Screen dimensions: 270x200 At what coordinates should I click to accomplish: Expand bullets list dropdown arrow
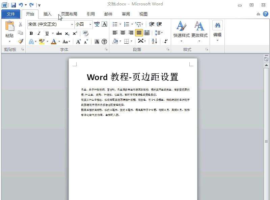pyautogui.click(x=120, y=24)
